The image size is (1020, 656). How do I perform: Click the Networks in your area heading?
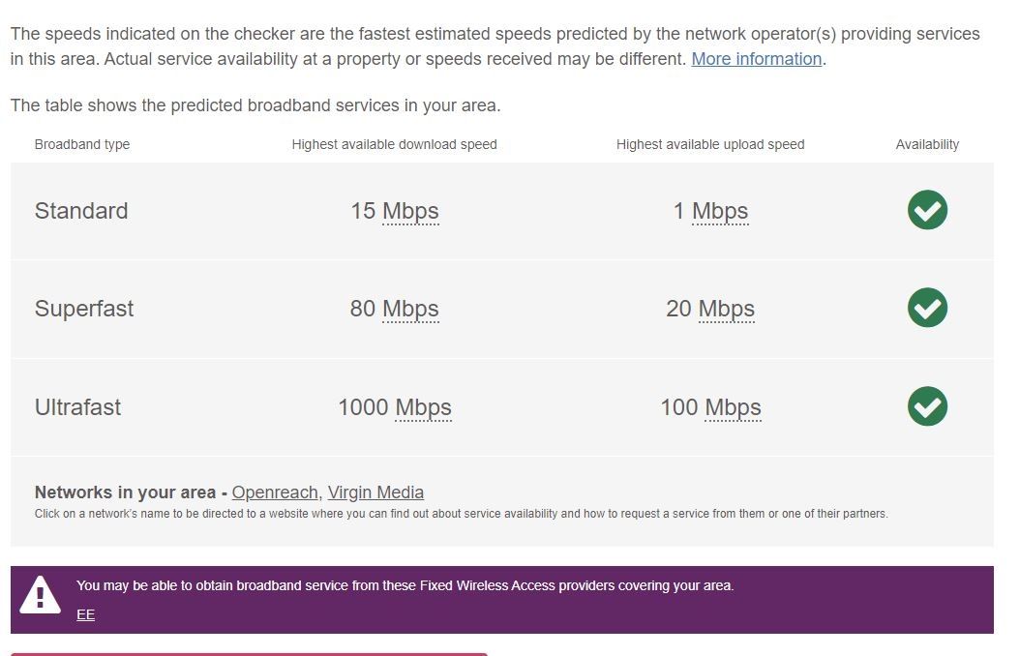(x=125, y=492)
